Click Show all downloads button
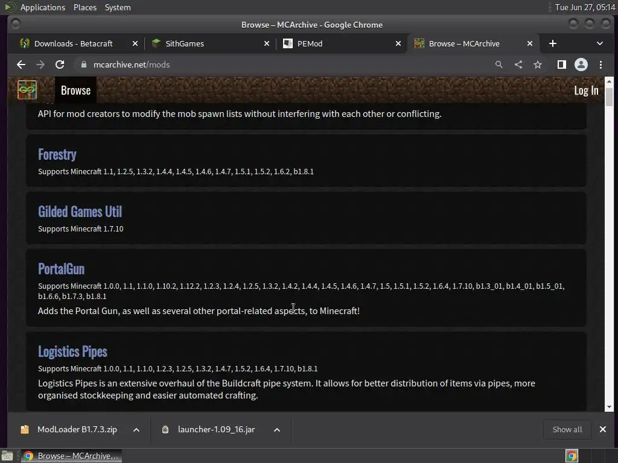 (567, 429)
